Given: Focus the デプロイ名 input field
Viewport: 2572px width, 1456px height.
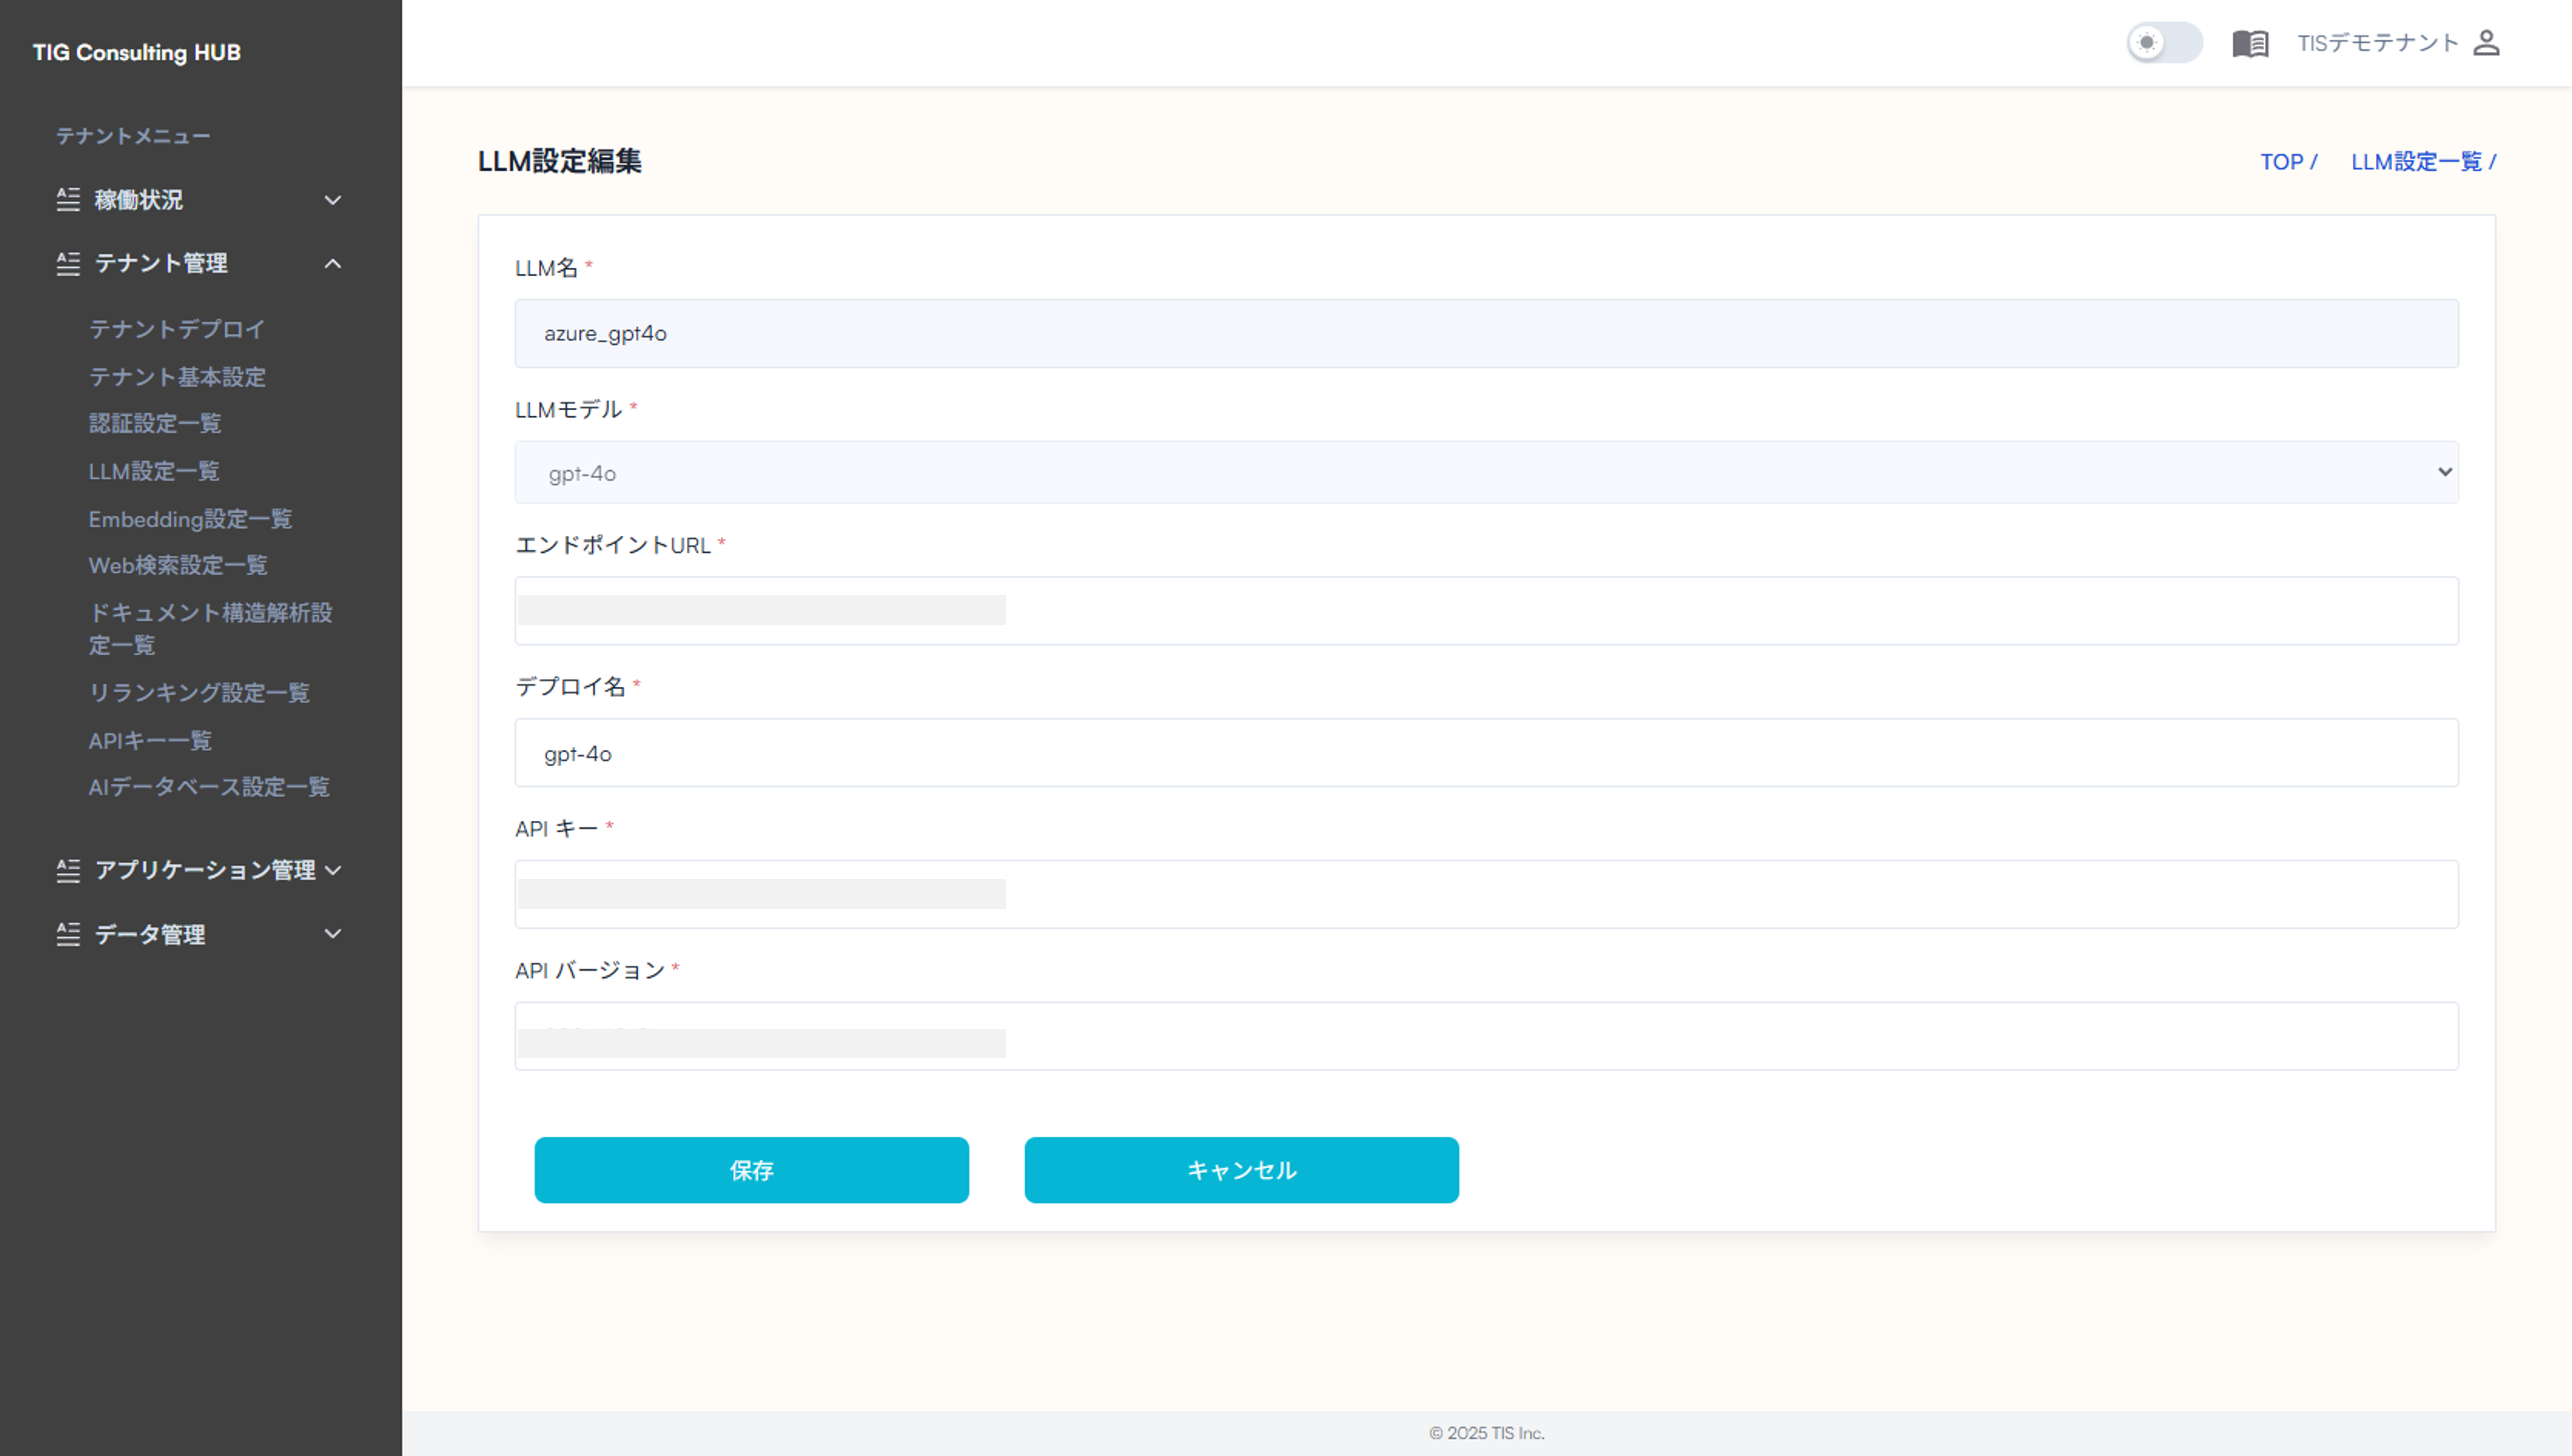Looking at the screenshot, I should point(1486,753).
